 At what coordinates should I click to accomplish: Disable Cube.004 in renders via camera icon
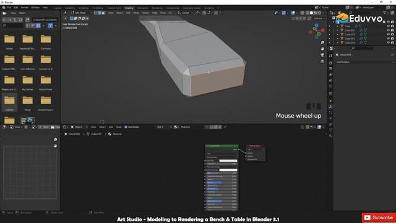(392, 43)
